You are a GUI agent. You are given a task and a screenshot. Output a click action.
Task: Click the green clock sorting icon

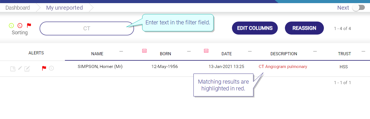click(x=11, y=25)
